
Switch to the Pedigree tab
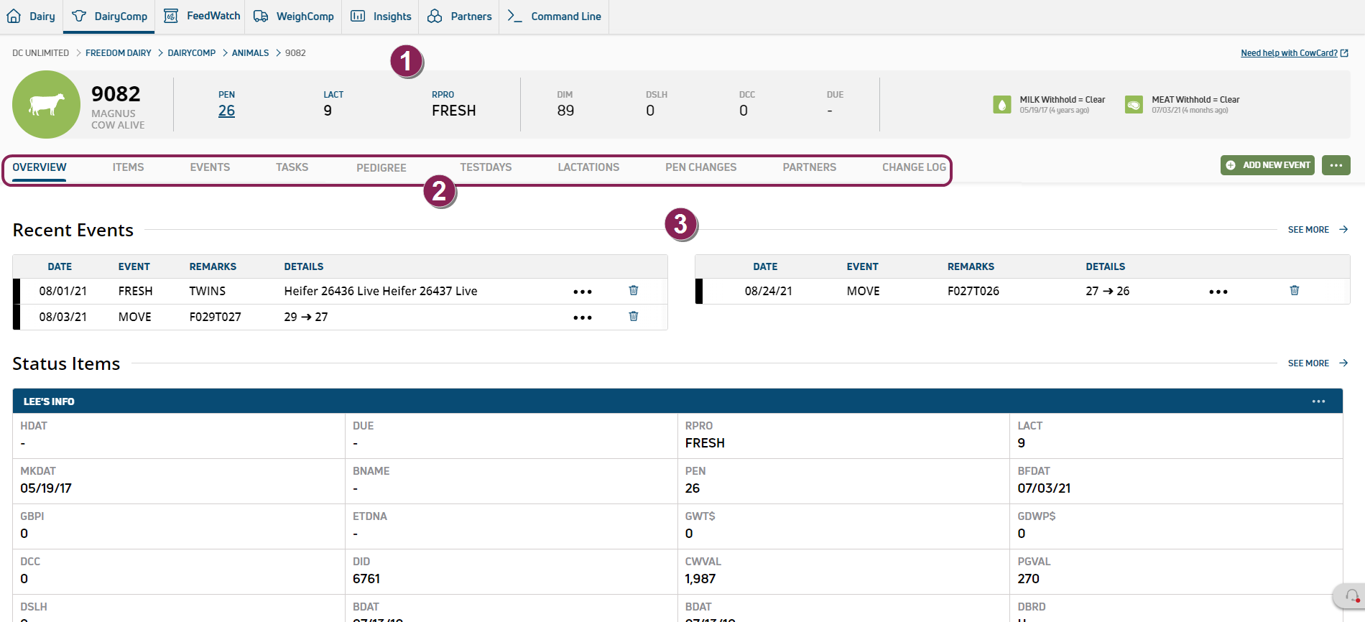click(381, 167)
